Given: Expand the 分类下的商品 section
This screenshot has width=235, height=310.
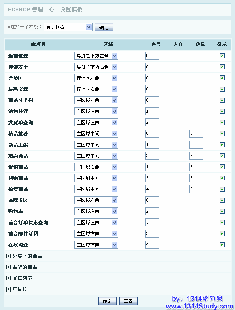Looking at the screenshot, I should [24, 256].
